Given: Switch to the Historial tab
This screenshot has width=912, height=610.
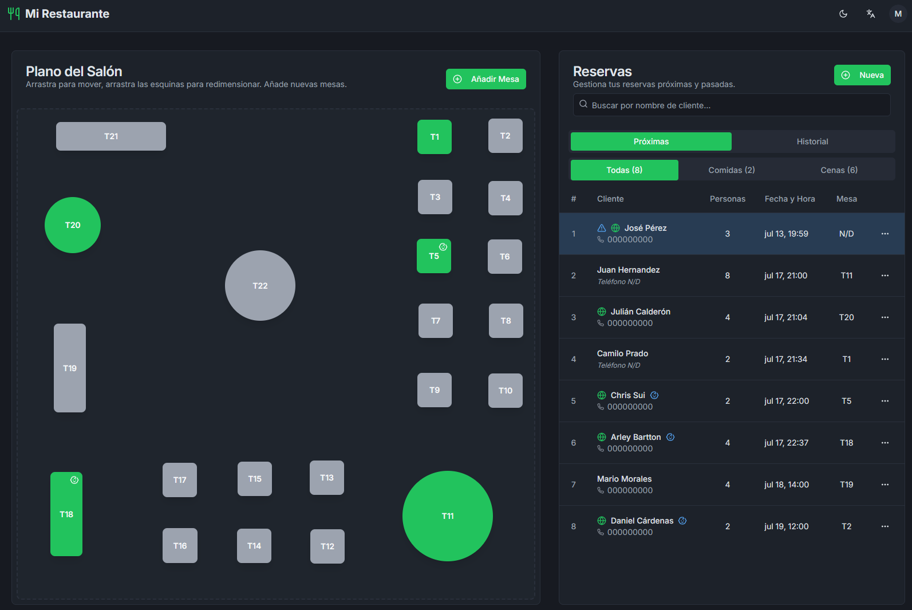Looking at the screenshot, I should point(812,141).
